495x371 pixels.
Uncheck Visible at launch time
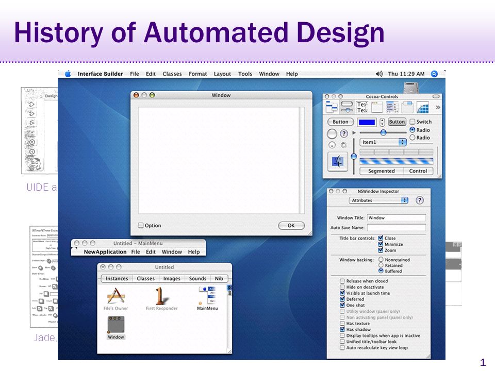click(x=342, y=293)
